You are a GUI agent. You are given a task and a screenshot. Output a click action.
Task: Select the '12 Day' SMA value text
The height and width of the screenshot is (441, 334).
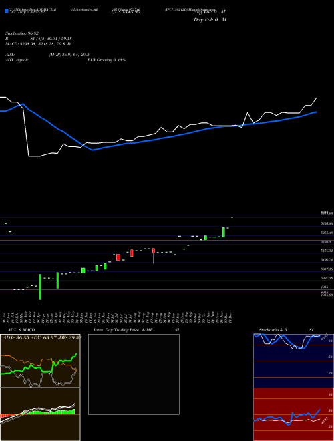(x=28, y=13)
